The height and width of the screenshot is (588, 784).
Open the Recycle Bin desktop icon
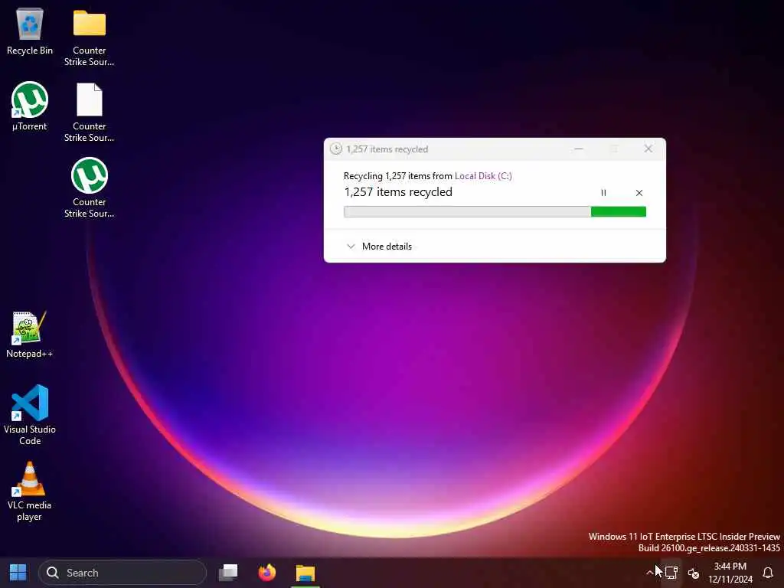click(x=30, y=32)
